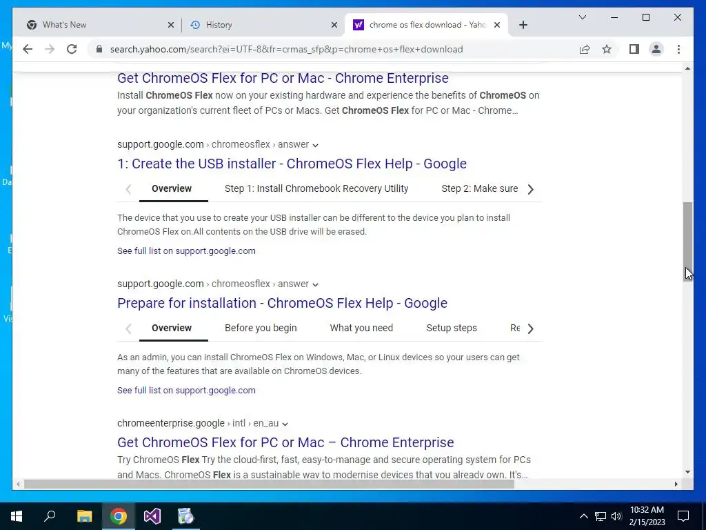
Task: Open Visual Studio from the taskbar
Action: pyautogui.click(x=152, y=516)
